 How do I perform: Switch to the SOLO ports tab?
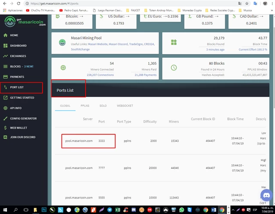103,105
